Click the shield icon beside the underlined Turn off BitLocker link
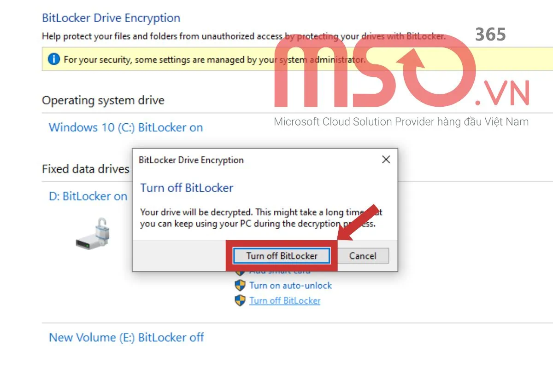Viewport: 553px width, 368px height. (240, 301)
